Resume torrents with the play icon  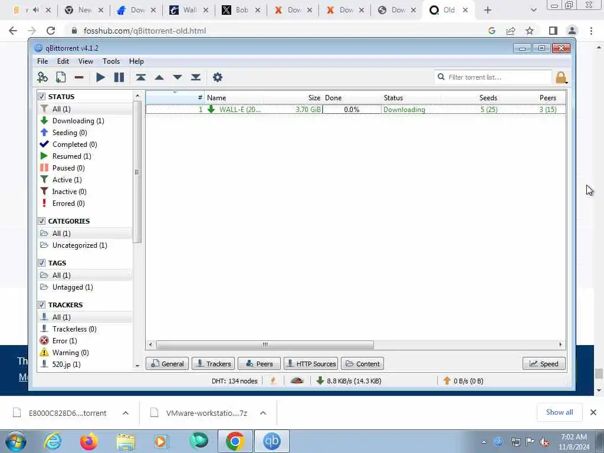tap(100, 77)
